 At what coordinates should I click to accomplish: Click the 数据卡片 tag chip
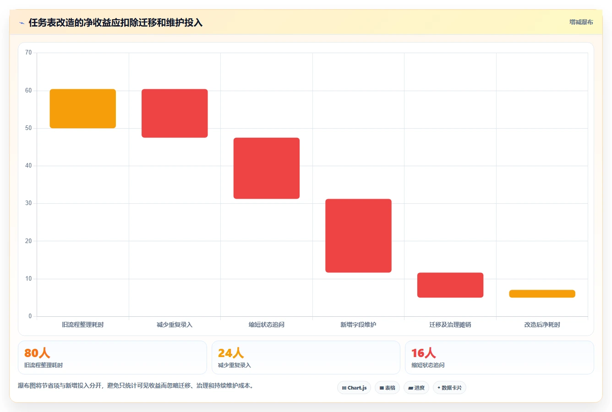tap(449, 388)
